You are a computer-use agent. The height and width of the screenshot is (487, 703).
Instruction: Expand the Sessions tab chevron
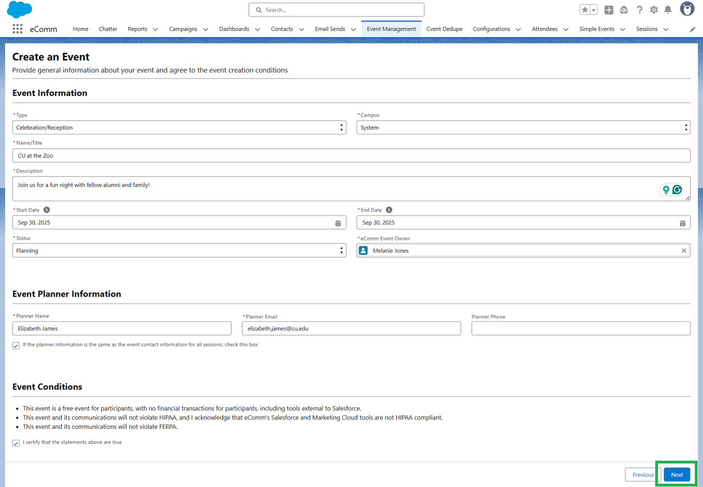tap(666, 29)
